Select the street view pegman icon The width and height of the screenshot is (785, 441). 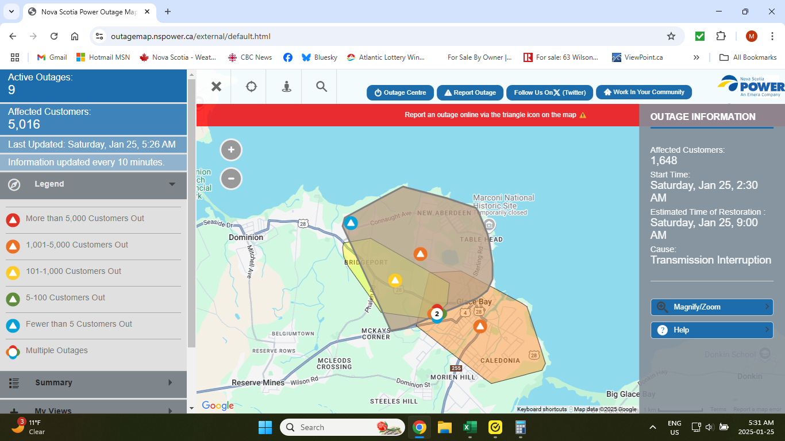(x=286, y=87)
